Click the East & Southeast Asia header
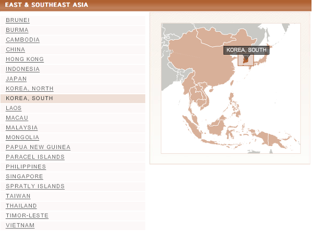 tap(46, 5)
